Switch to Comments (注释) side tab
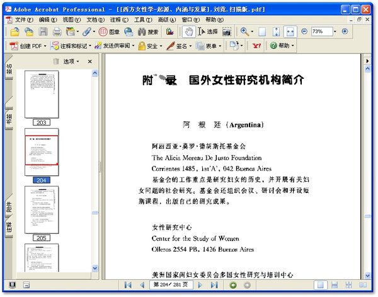The height and width of the screenshot is (297, 378). [x=9, y=227]
